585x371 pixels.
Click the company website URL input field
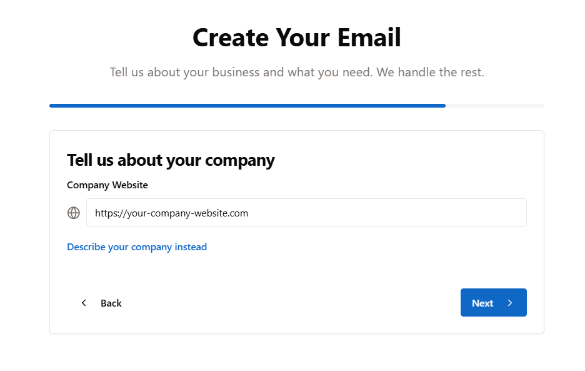tap(306, 212)
